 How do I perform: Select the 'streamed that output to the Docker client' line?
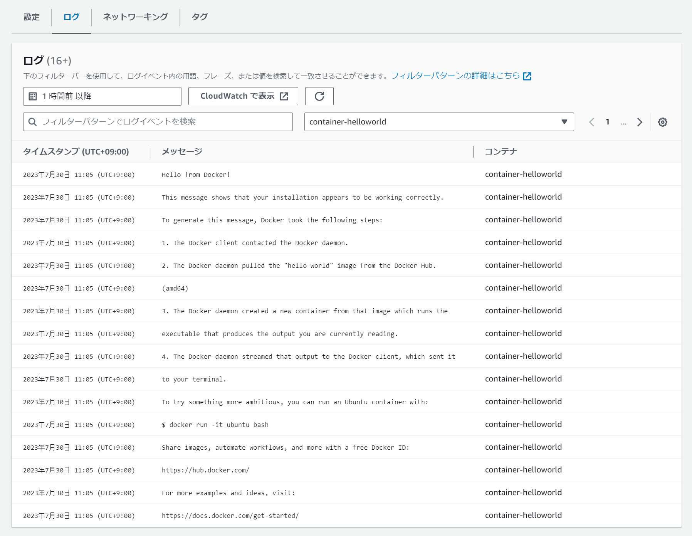pos(309,356)
